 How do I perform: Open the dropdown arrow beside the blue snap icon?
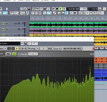click(x=7, y=13)
